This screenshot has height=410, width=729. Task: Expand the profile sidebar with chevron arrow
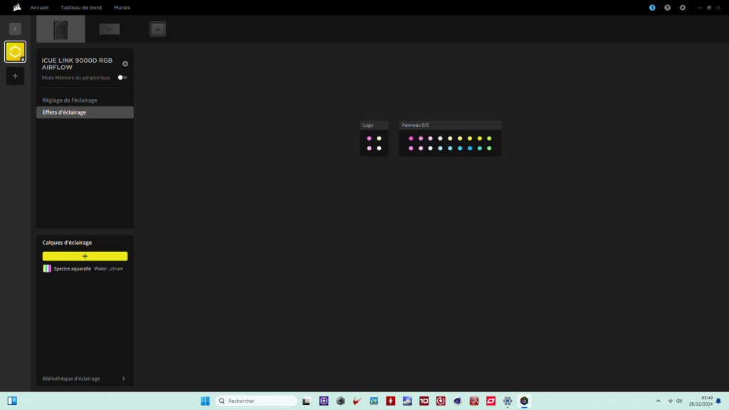coord(15,28)
